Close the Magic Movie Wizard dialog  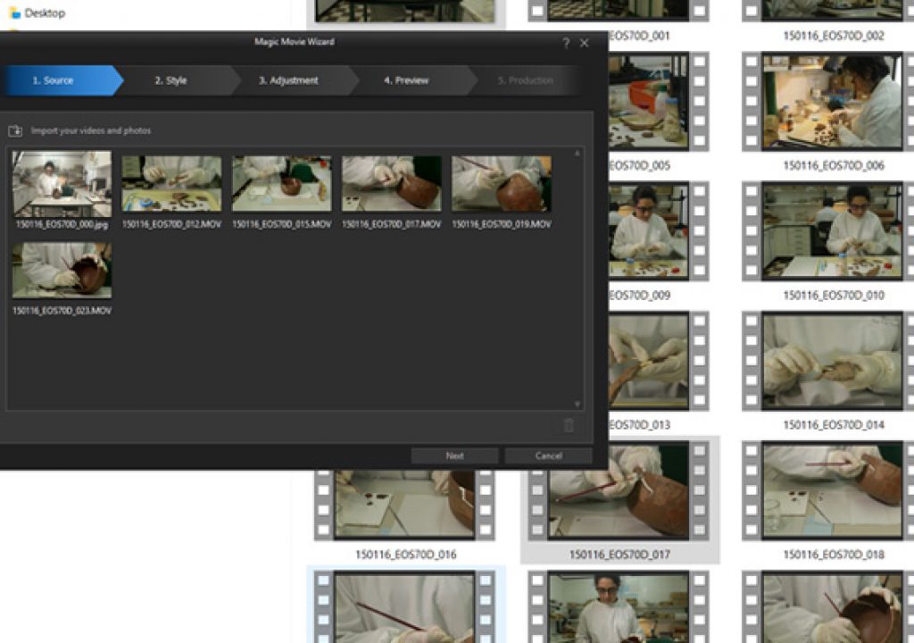pos(584,43)
